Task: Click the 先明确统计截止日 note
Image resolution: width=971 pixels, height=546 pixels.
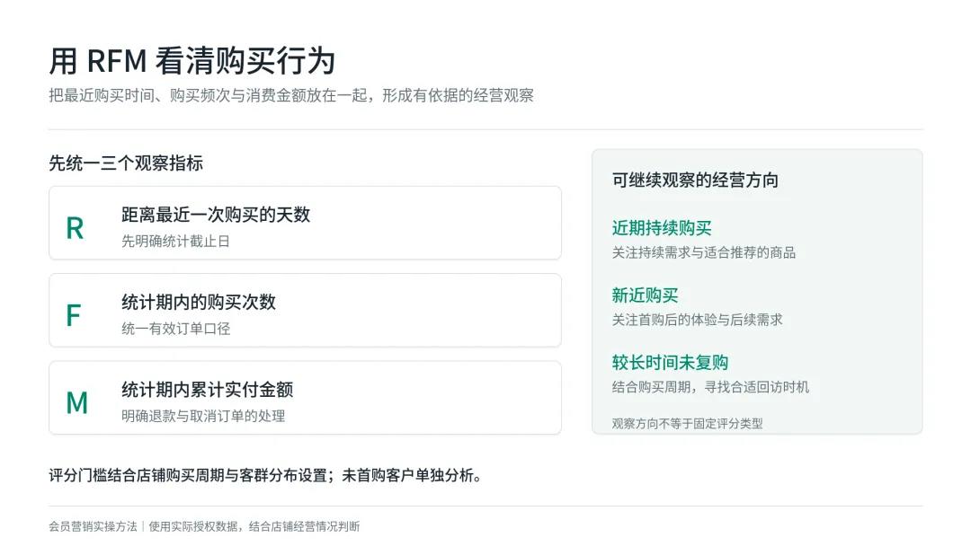Action: coord(176,242)
